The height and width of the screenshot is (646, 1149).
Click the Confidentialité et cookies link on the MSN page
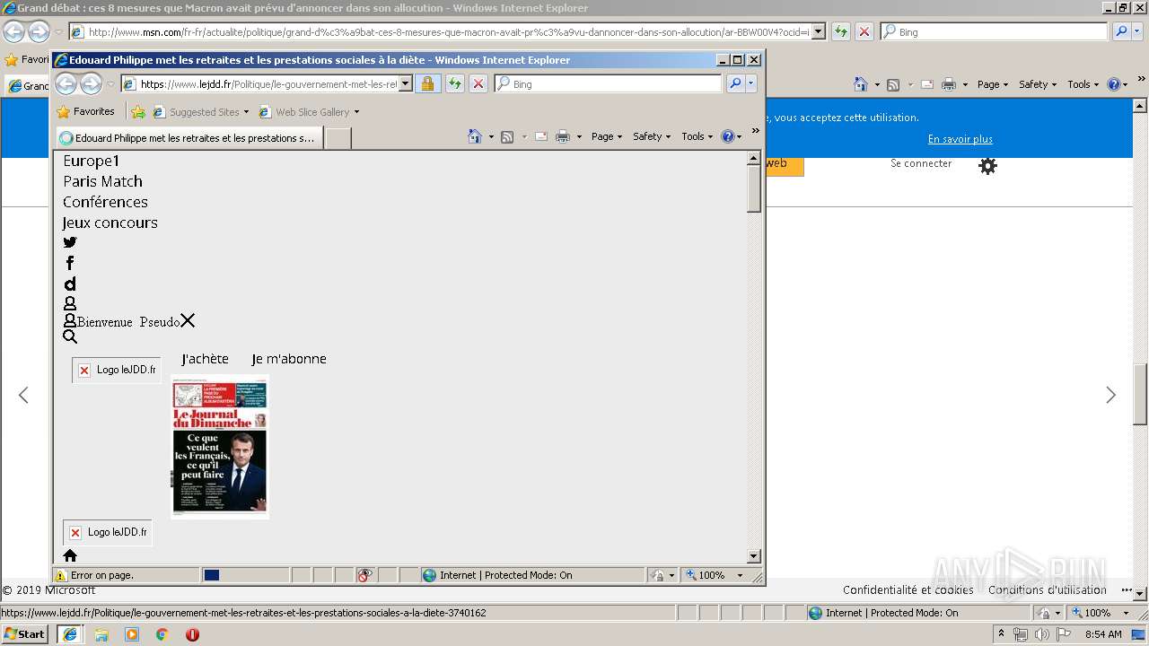pyautogui.click(x=908, y=589)
